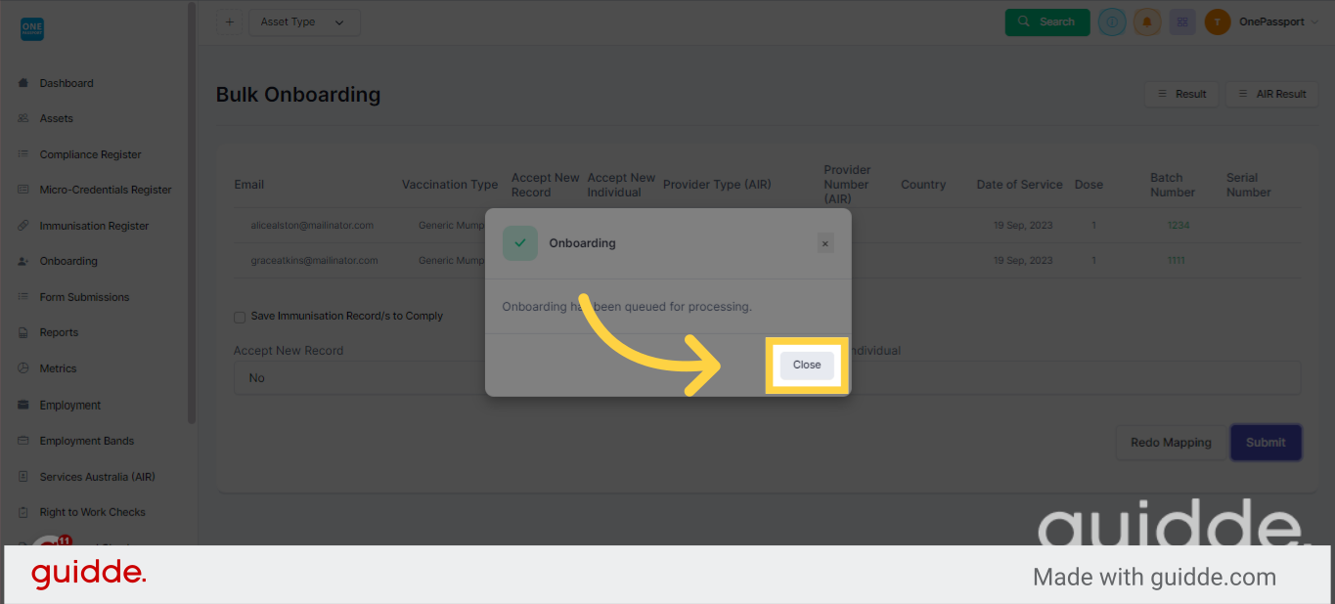Image resolution: width=1335 pixels, height=604 pixels.
Task: Click the Onboarding user-plus icon
Action: pos(22,261)
